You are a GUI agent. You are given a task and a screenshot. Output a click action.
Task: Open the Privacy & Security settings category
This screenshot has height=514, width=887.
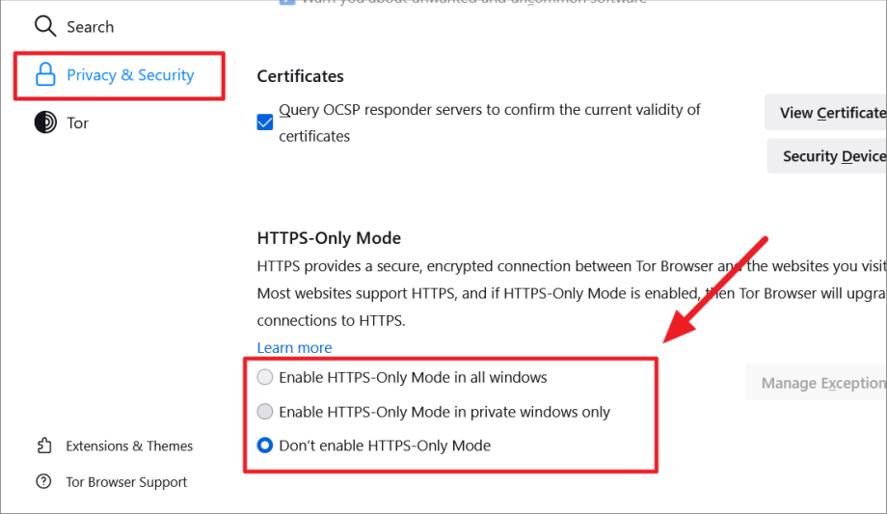pyautogui.click(x=129, y=75)
